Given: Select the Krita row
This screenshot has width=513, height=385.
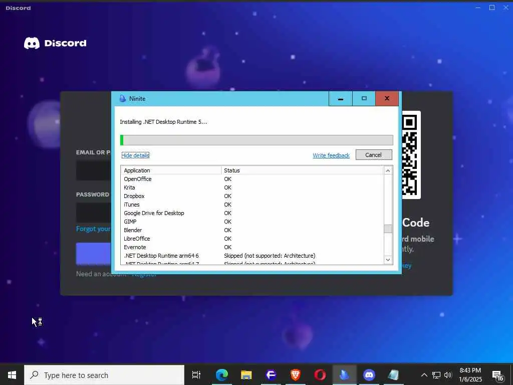Looking at the screenshot, I should click(x=252, y=187).
